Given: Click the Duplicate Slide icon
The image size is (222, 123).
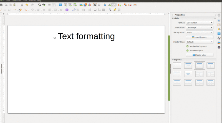Looking at the screenshot, I should pos(126,5).
